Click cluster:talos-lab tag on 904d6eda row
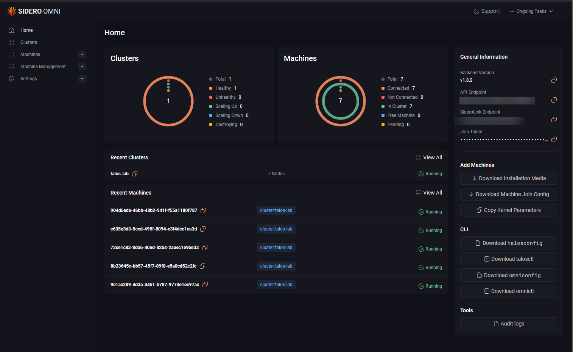 tap(276, 210)
